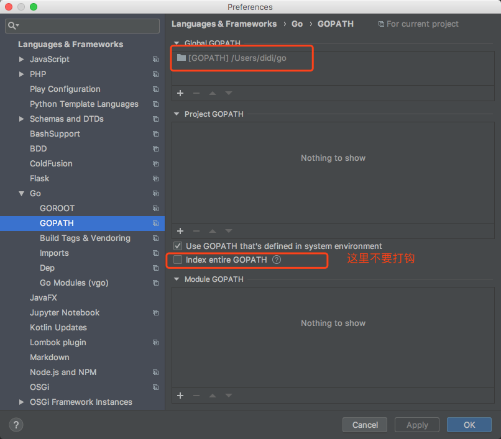Click the move down arrow under Global GOPATH
Viewport: 501px width, 439px height.
(229, 93)
